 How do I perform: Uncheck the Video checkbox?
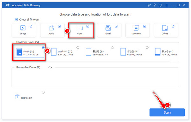(88, 26)
